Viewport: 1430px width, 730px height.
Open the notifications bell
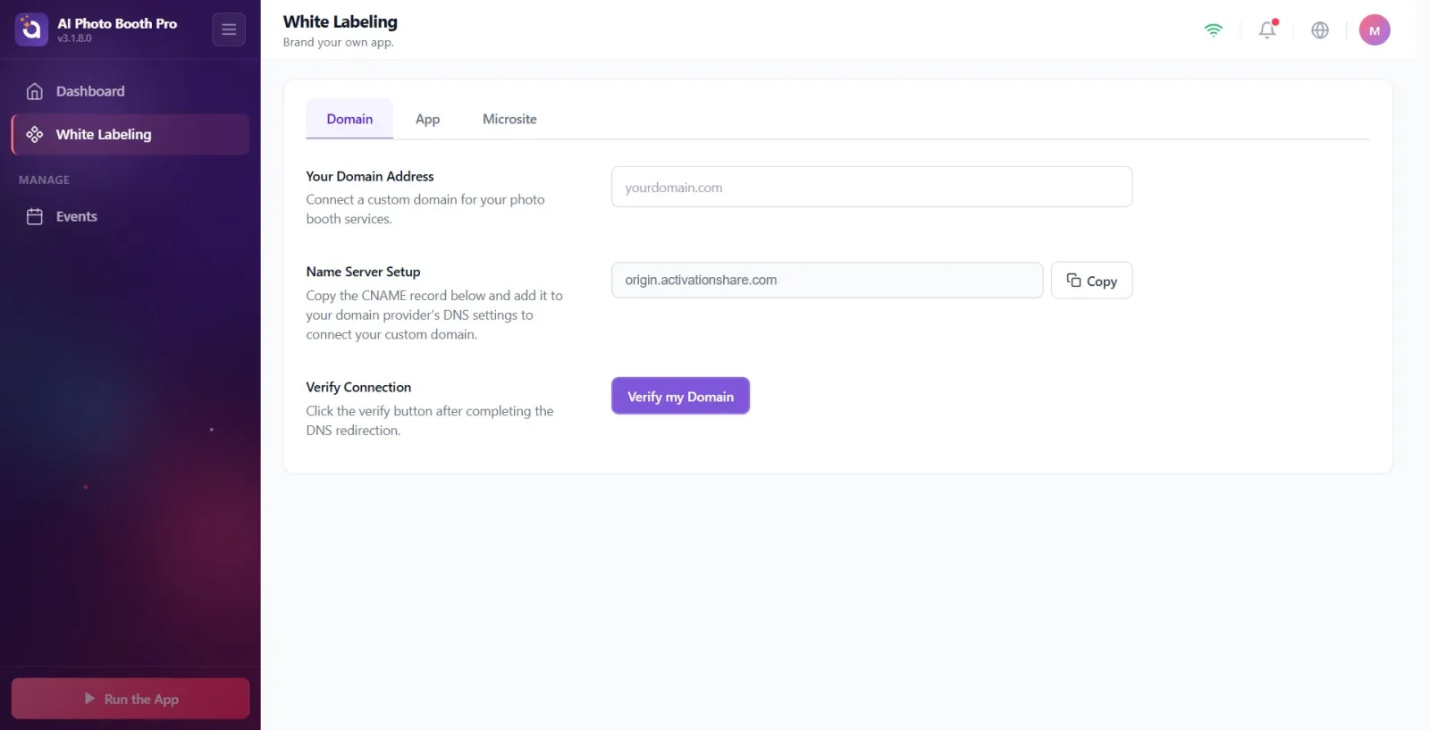pyautogui.click(x=1267, y=29)
